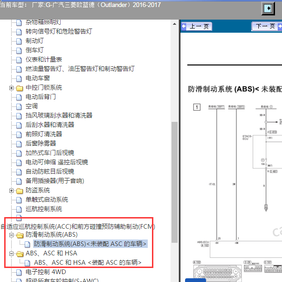The image size is (282, 282).
Task: Click the ETACS-ECU label in the diagram
Action: click(x=247, y=137)
